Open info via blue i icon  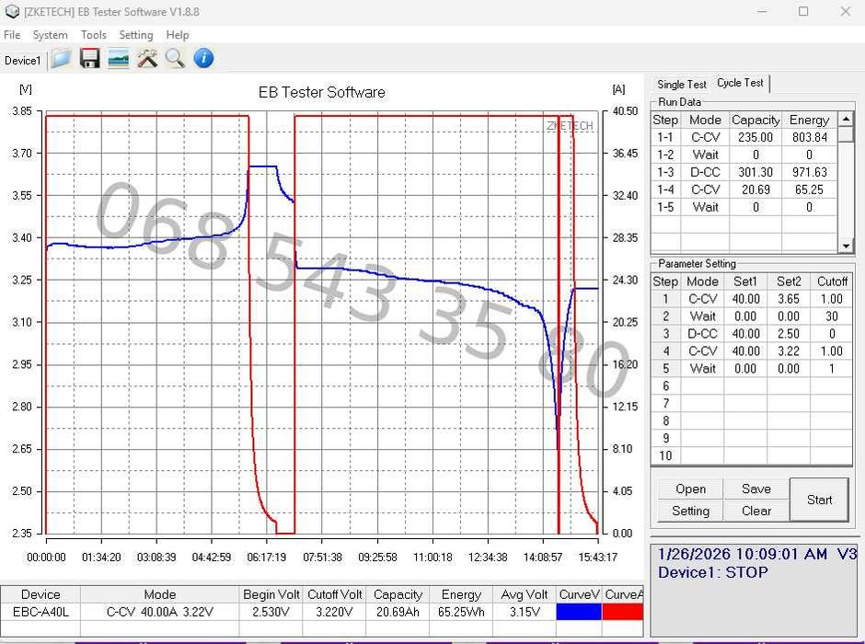coord(203,58)
